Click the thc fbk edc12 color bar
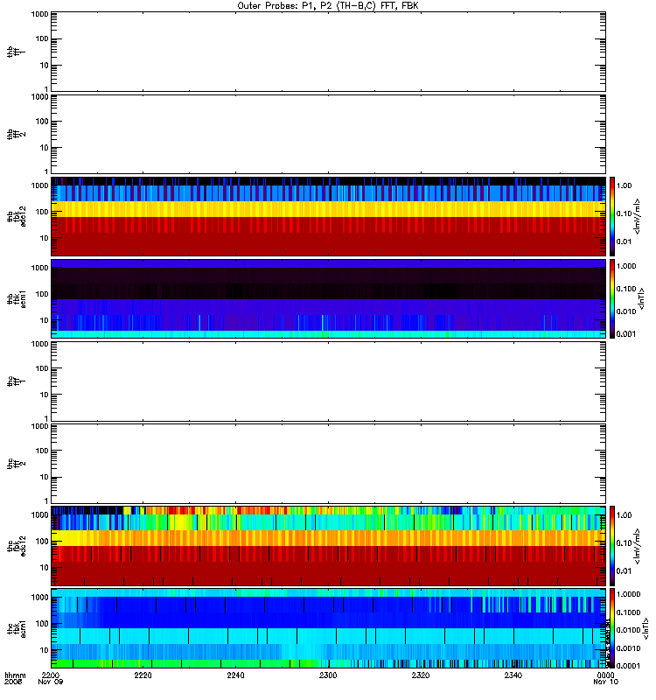Image resolution: width=656 pixels, height=700 pixels. point(612,546)
